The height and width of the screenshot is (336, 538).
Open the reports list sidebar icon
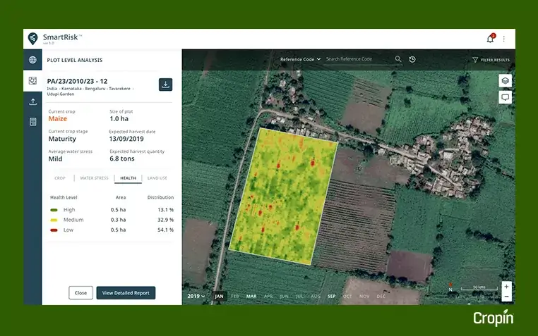point(32,122)
